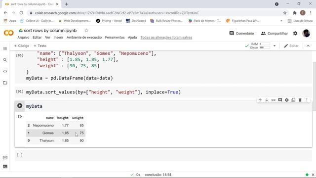Open Editar mode dropdown
The height and width of the screenshot is (178, 316).
(291, 46)
